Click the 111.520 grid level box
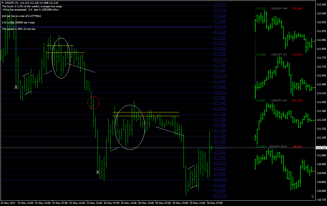Viewport: 327px width, 206px height. tap(220, 93)
